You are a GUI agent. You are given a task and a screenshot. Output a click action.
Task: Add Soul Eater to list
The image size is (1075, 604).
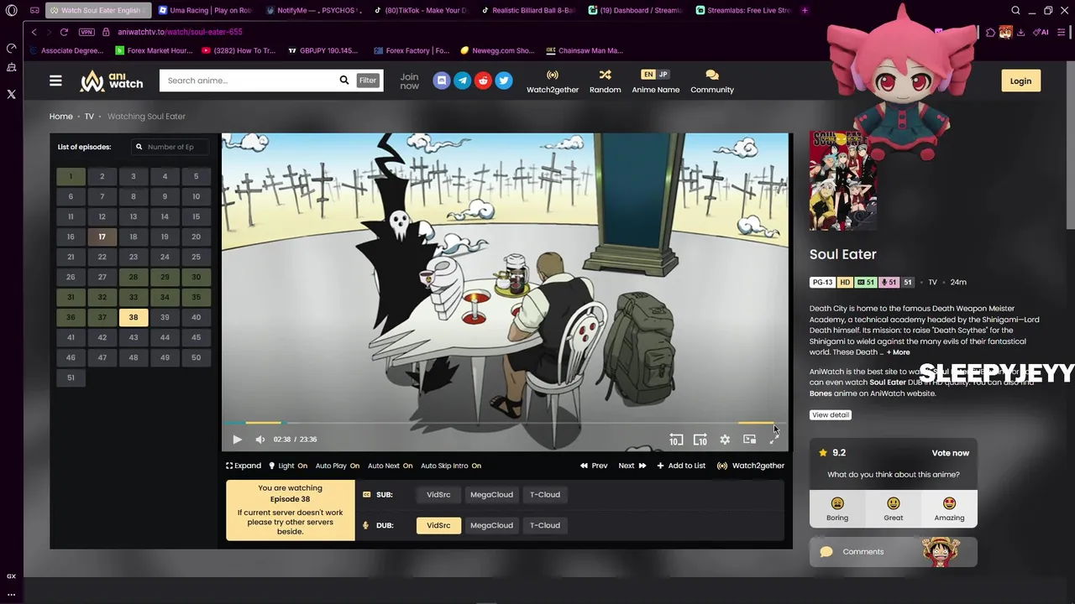coord(681,466)
